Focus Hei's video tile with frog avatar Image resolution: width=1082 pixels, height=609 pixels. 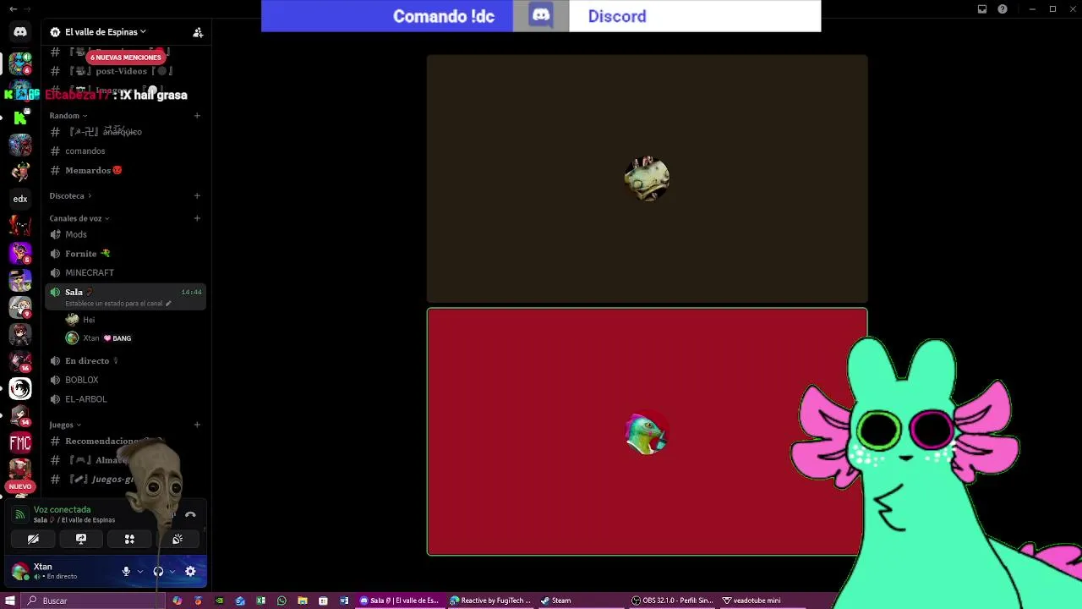(x=647, y=178)
